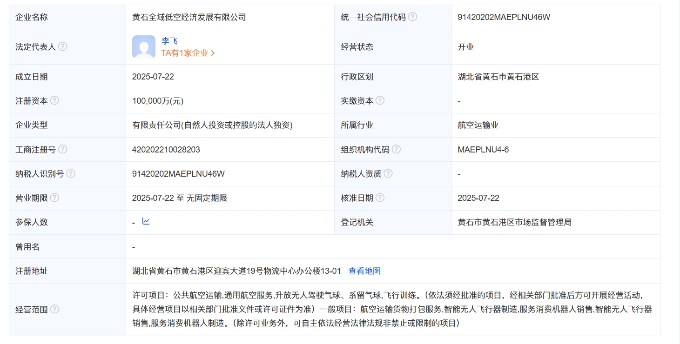Click the 查看地图 link
The height and width of the screenshot is (344, 680).
click(364, 271)
